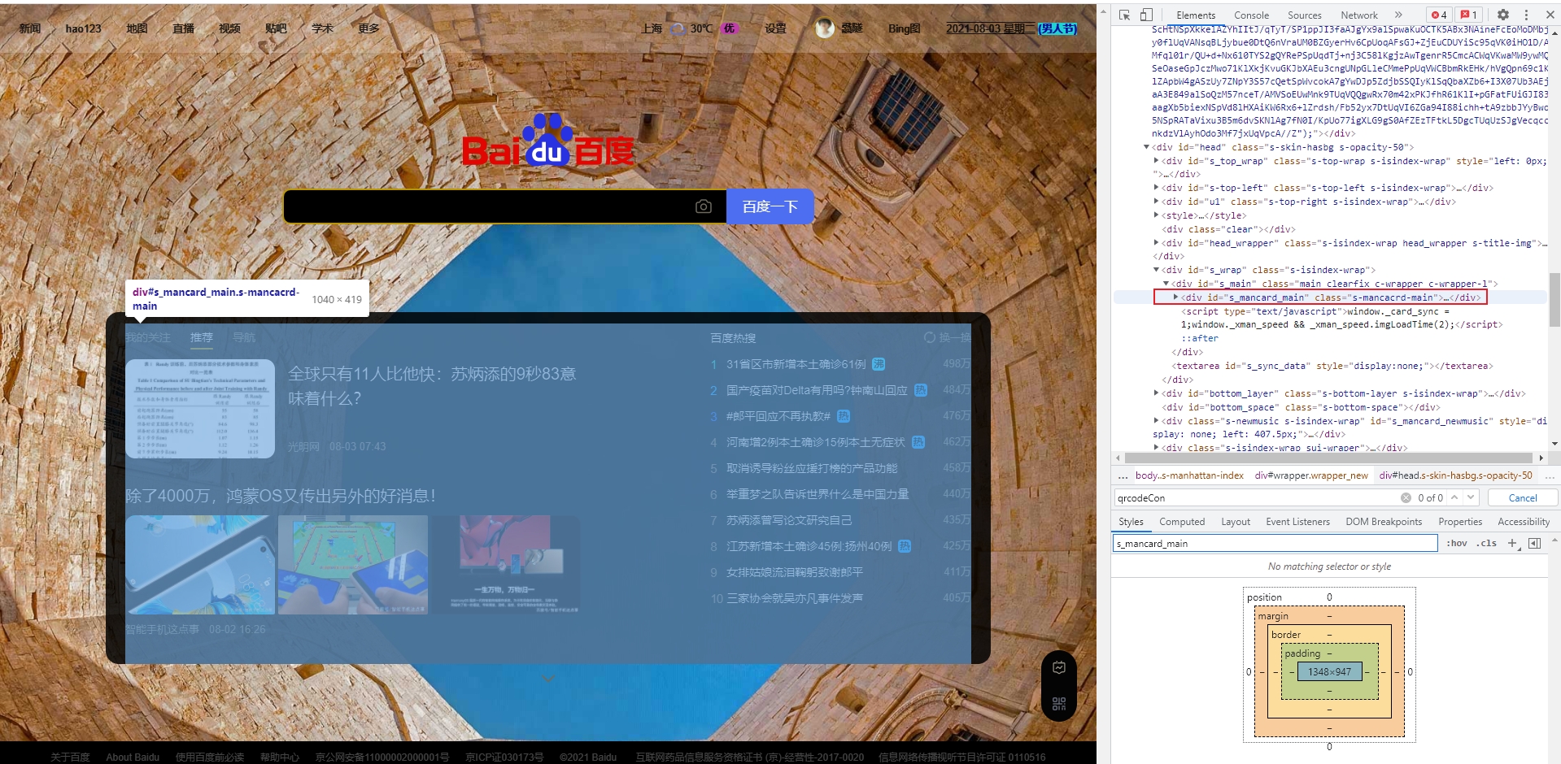Open the About Baidu footer link

pos(133,757)
